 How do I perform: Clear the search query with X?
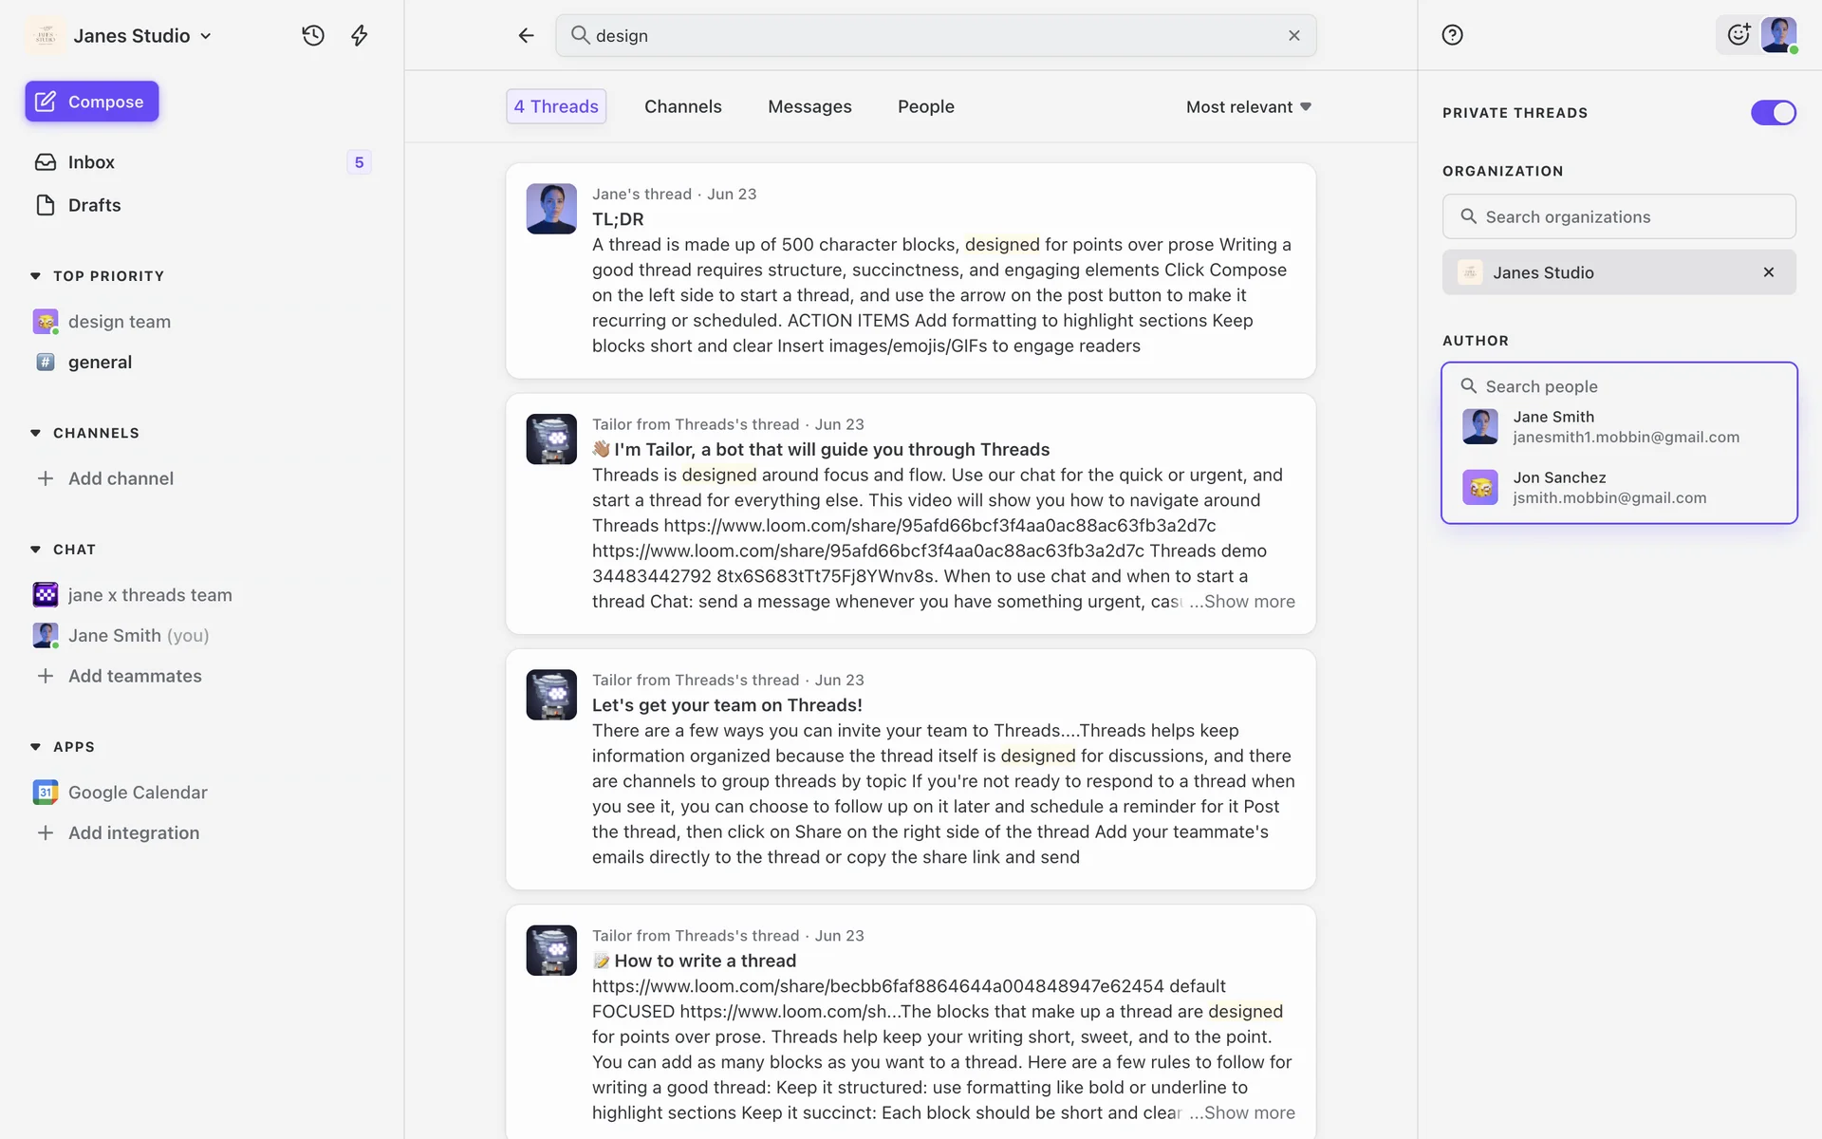pos(1293,35)
